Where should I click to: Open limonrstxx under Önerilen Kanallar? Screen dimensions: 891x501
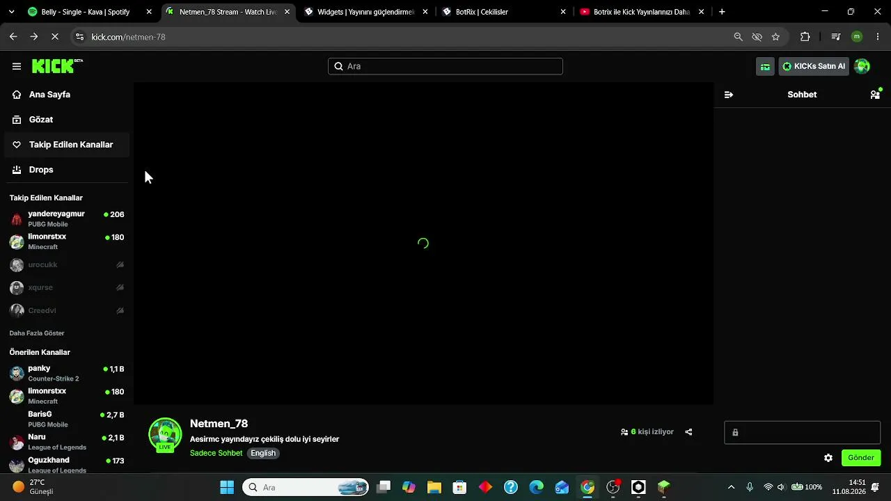click(x=67, y=396)
